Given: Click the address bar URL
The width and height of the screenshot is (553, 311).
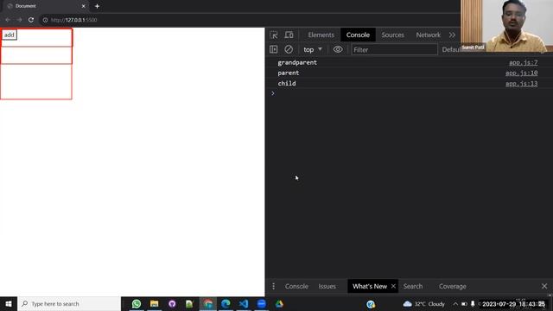Looking at the screenshot, I should tap(73, 20).
